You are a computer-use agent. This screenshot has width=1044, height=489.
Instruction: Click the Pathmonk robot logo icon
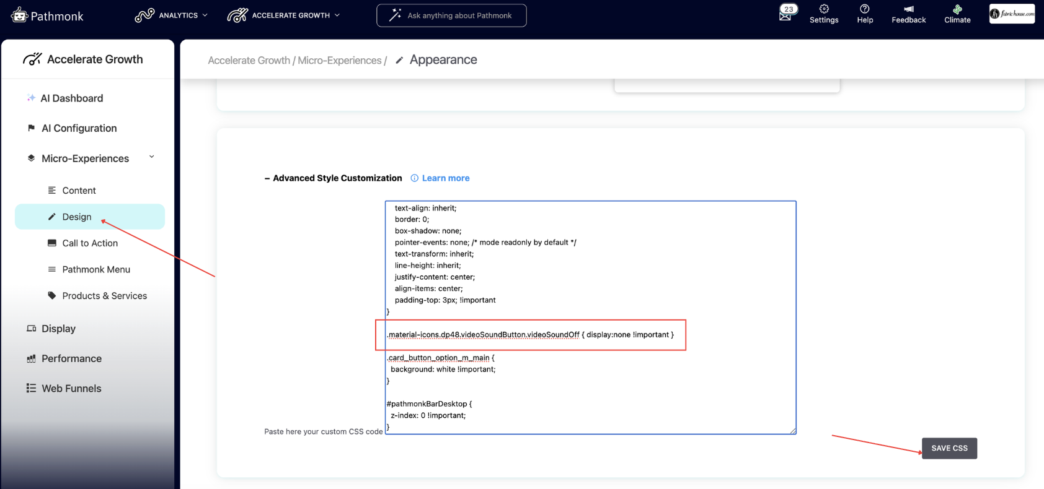[x=19, y=15]
